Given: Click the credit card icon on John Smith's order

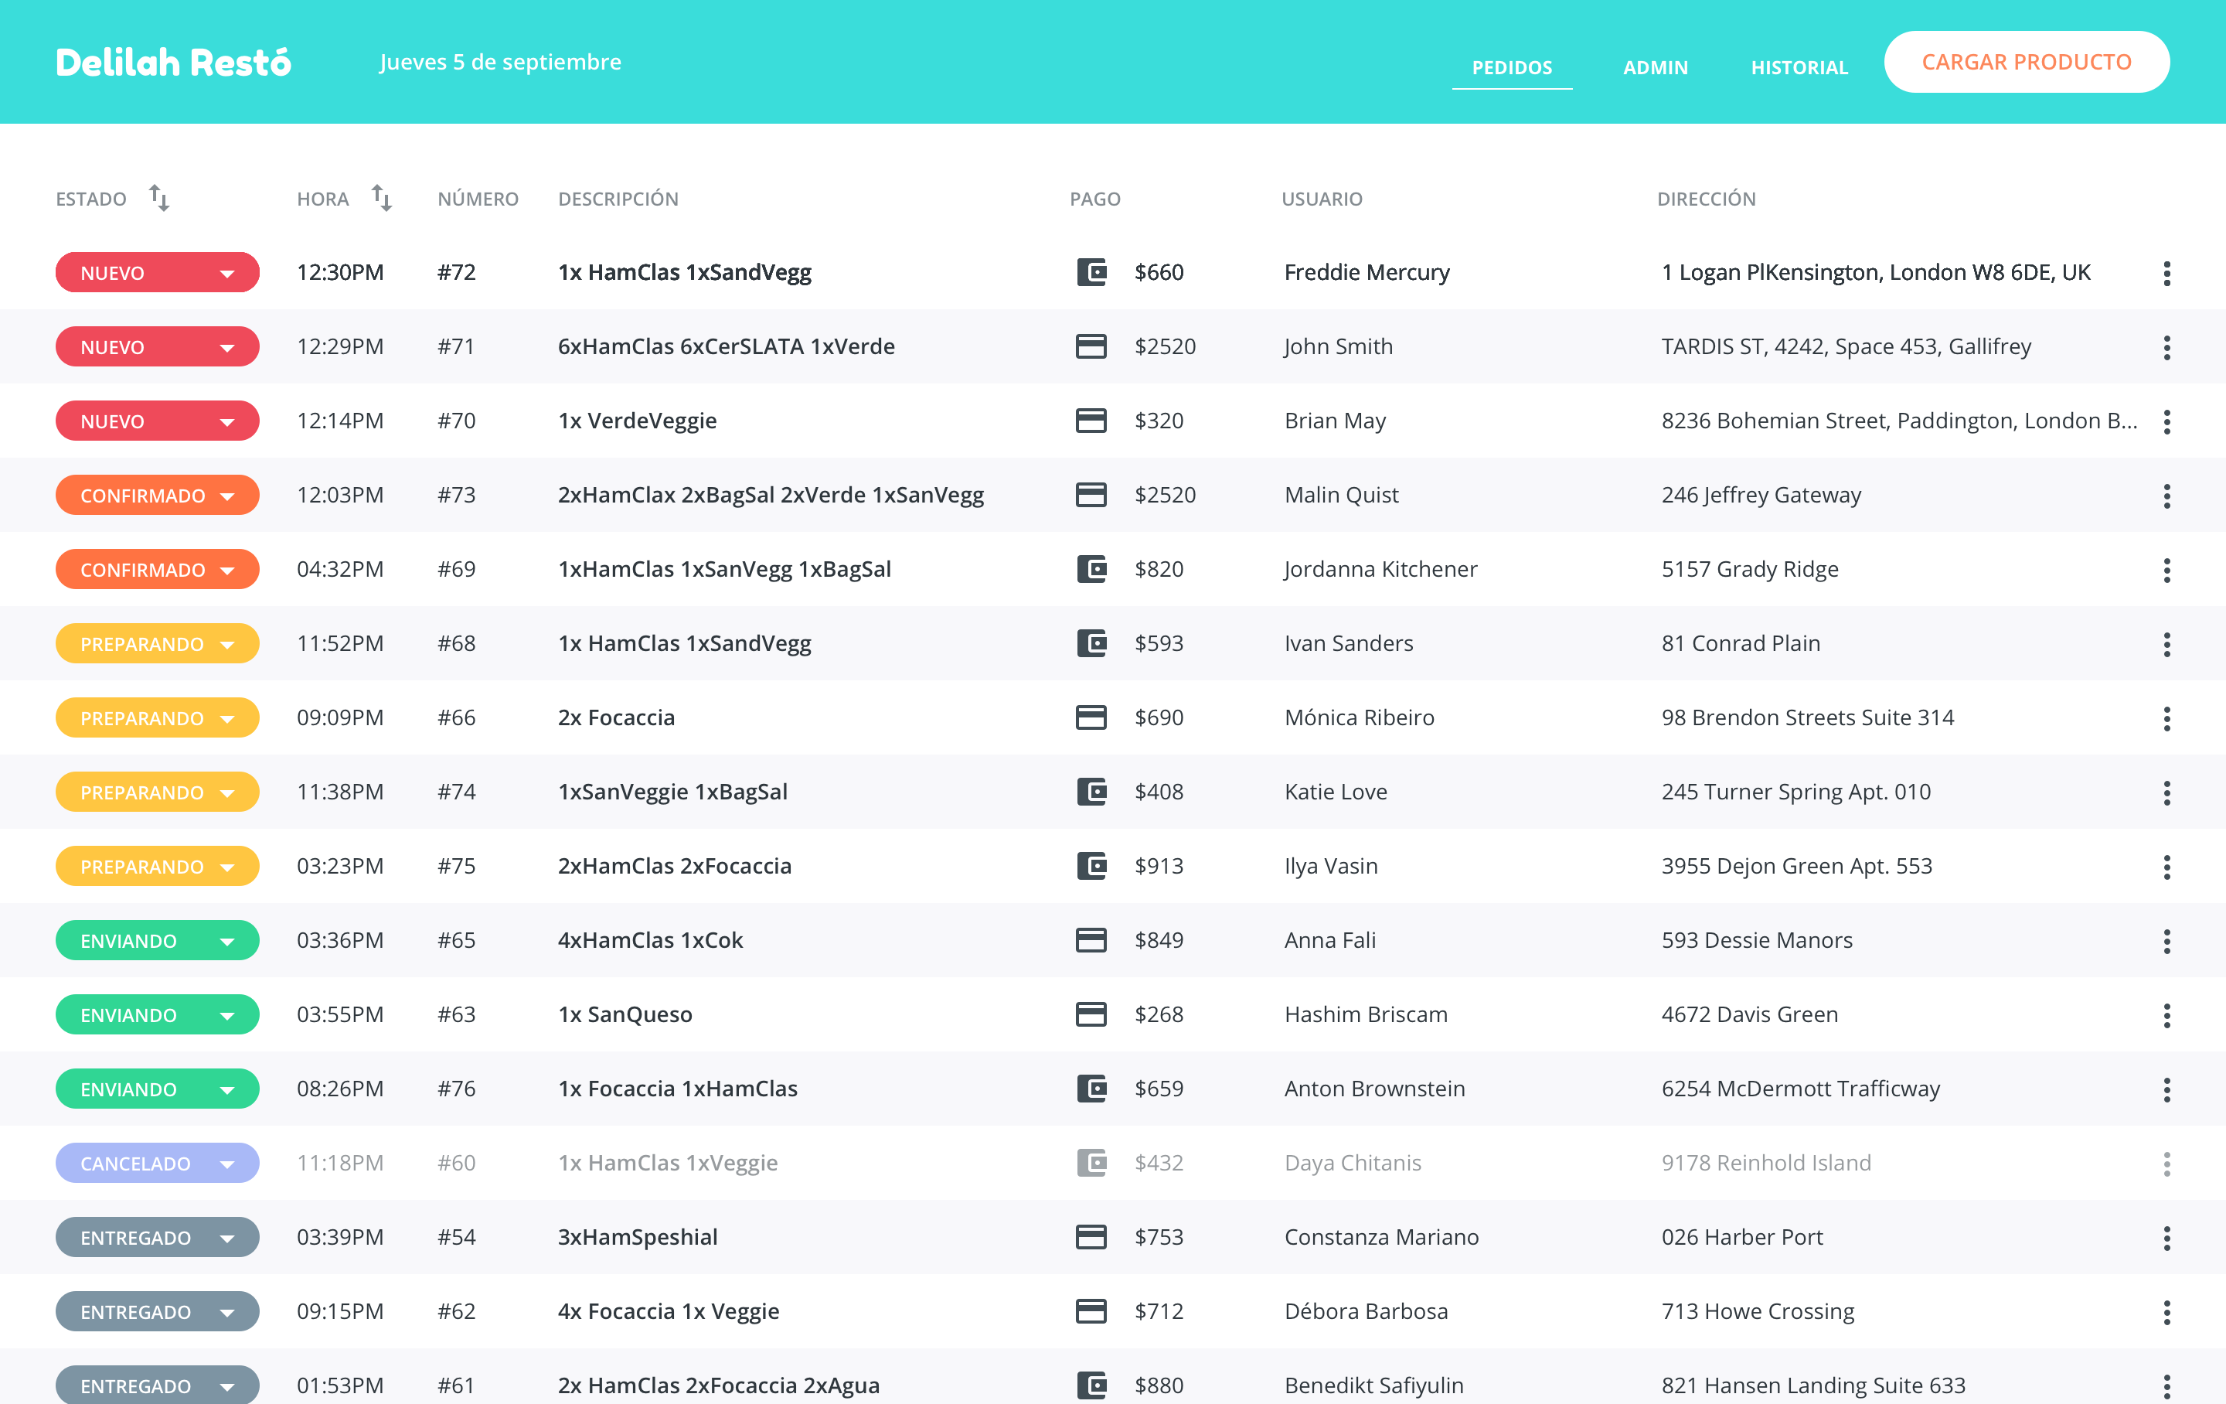Looking at the screenshot, I should [x=1091, y=346].
